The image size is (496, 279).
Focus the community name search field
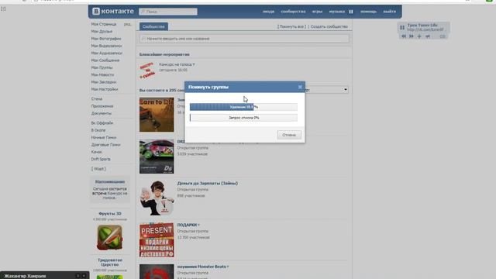coord(244,39)
